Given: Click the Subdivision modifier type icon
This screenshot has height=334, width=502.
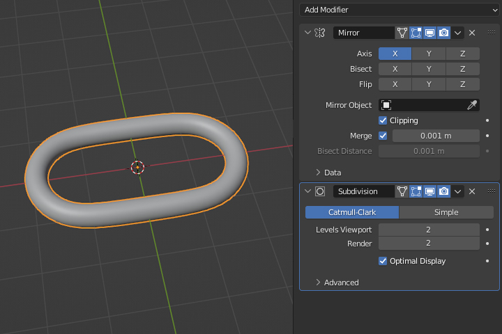Looking at the screenshot, I should pyautogui.click(x=320, y=191).
